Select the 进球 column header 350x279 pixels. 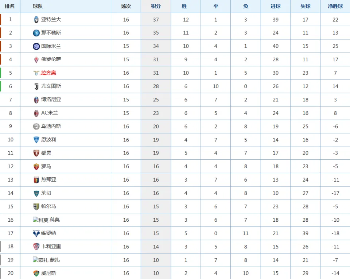[x=276, y=6]
